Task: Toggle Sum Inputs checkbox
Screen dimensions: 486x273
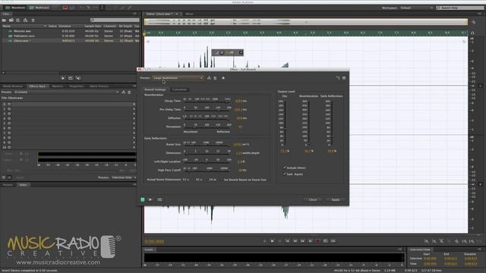Action: coord(284,174)
